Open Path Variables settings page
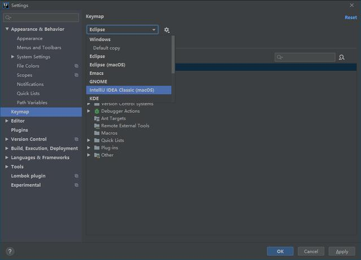The width and height of the screenshot is (361, 260). coord(32,103)
